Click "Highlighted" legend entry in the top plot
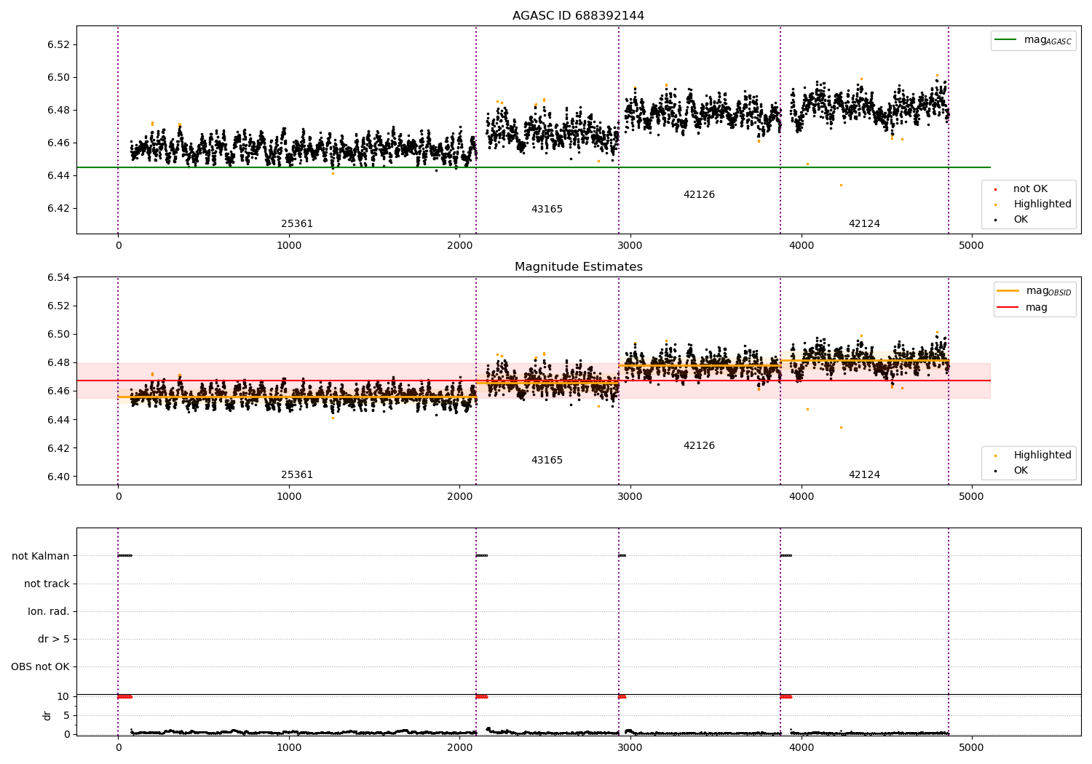 (x=1042, y=204)
